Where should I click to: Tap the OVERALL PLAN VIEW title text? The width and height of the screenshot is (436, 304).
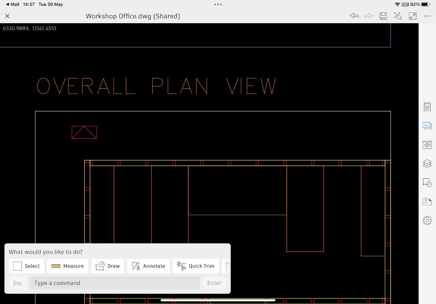(x=157, y=86)
